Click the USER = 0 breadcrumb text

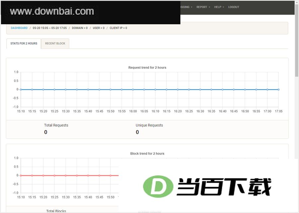[99, 28]
